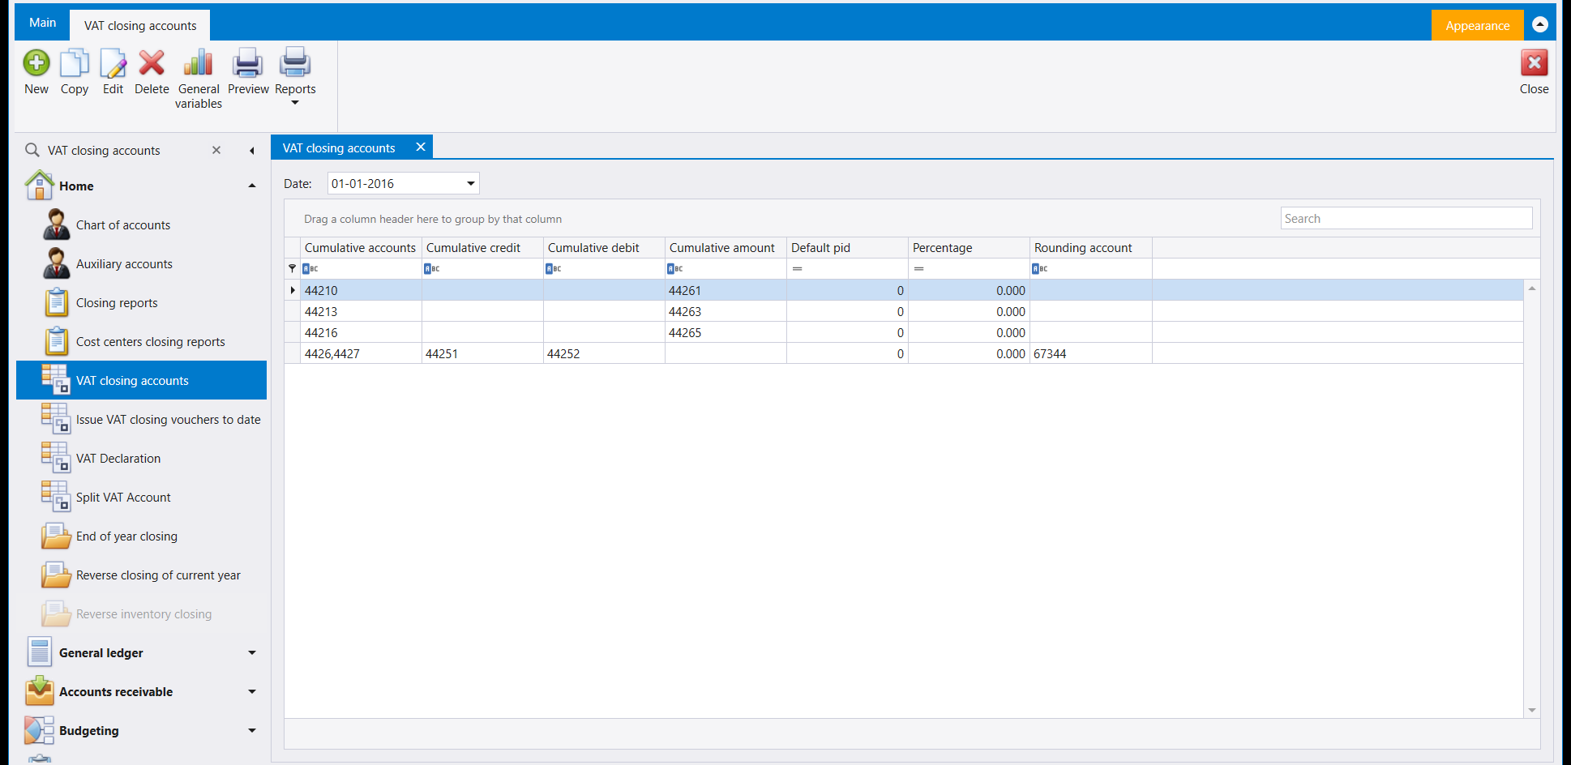Image resolution: width=1571 pixels, height=765 pixels.
Task: Clear the sidebar search text
Action: (216, 150)
